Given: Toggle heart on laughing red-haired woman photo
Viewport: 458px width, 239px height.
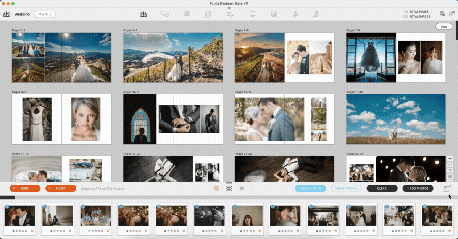Looking at the screenshot, I should click(260, 231).
